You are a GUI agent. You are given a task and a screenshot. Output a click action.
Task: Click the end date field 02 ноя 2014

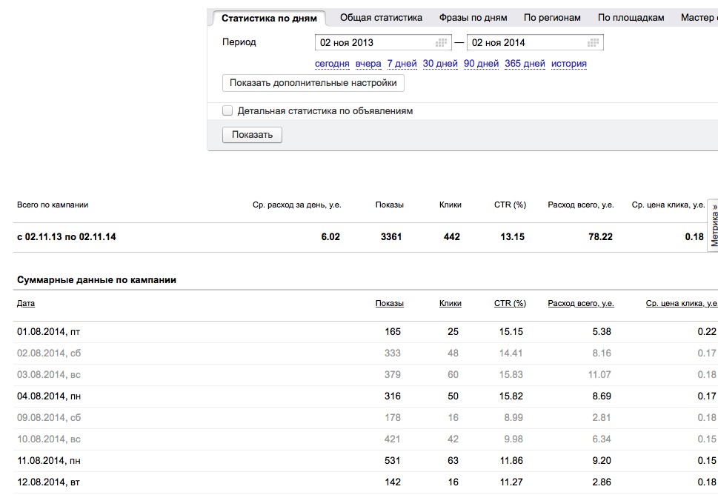pos(526,43)
